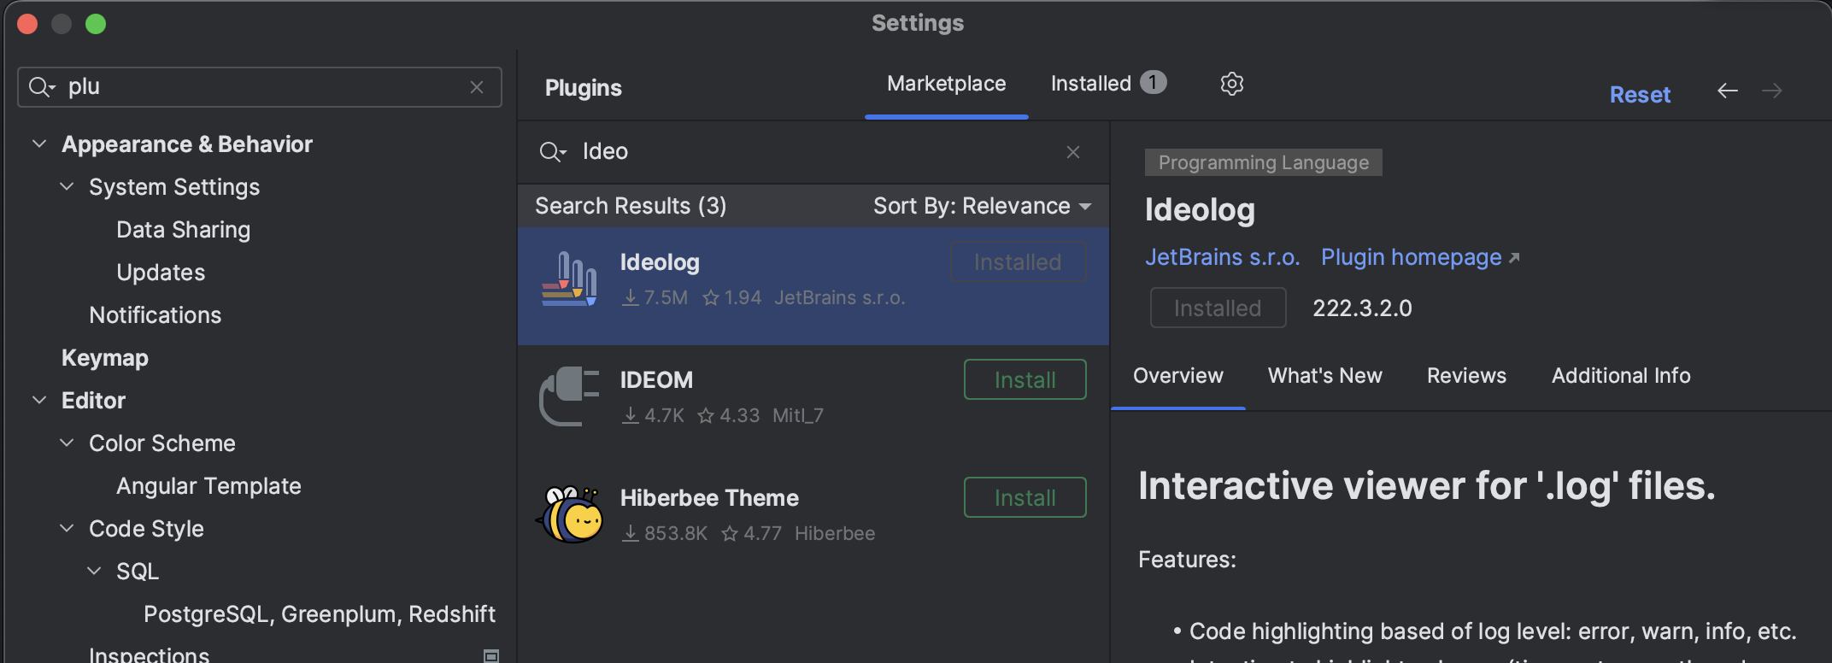Click the Ideolog plugin logo icon
Image resolution: width=1832 pixels, height=663 pixels.
click(x=569, y=279)
